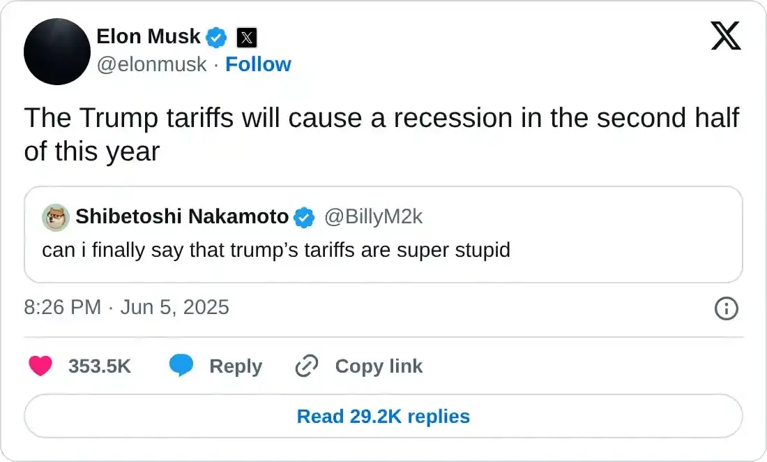Click Elon Musk's blue verified badge
767x462 pixels.
coord(216,38)
